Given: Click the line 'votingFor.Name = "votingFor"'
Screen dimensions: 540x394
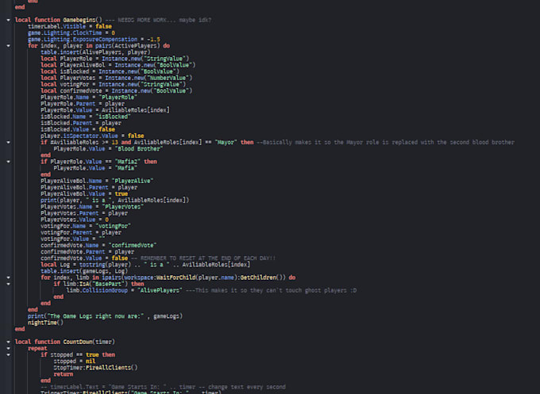Looking at the screenshot, I should pos(86,226).
